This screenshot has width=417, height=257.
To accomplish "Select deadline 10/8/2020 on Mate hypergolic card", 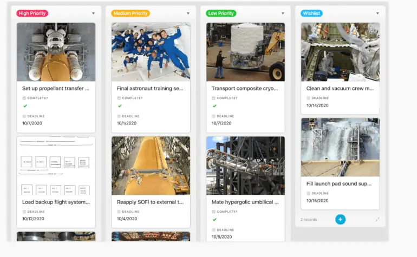I will pyautogui.click(x=221, y=237).
